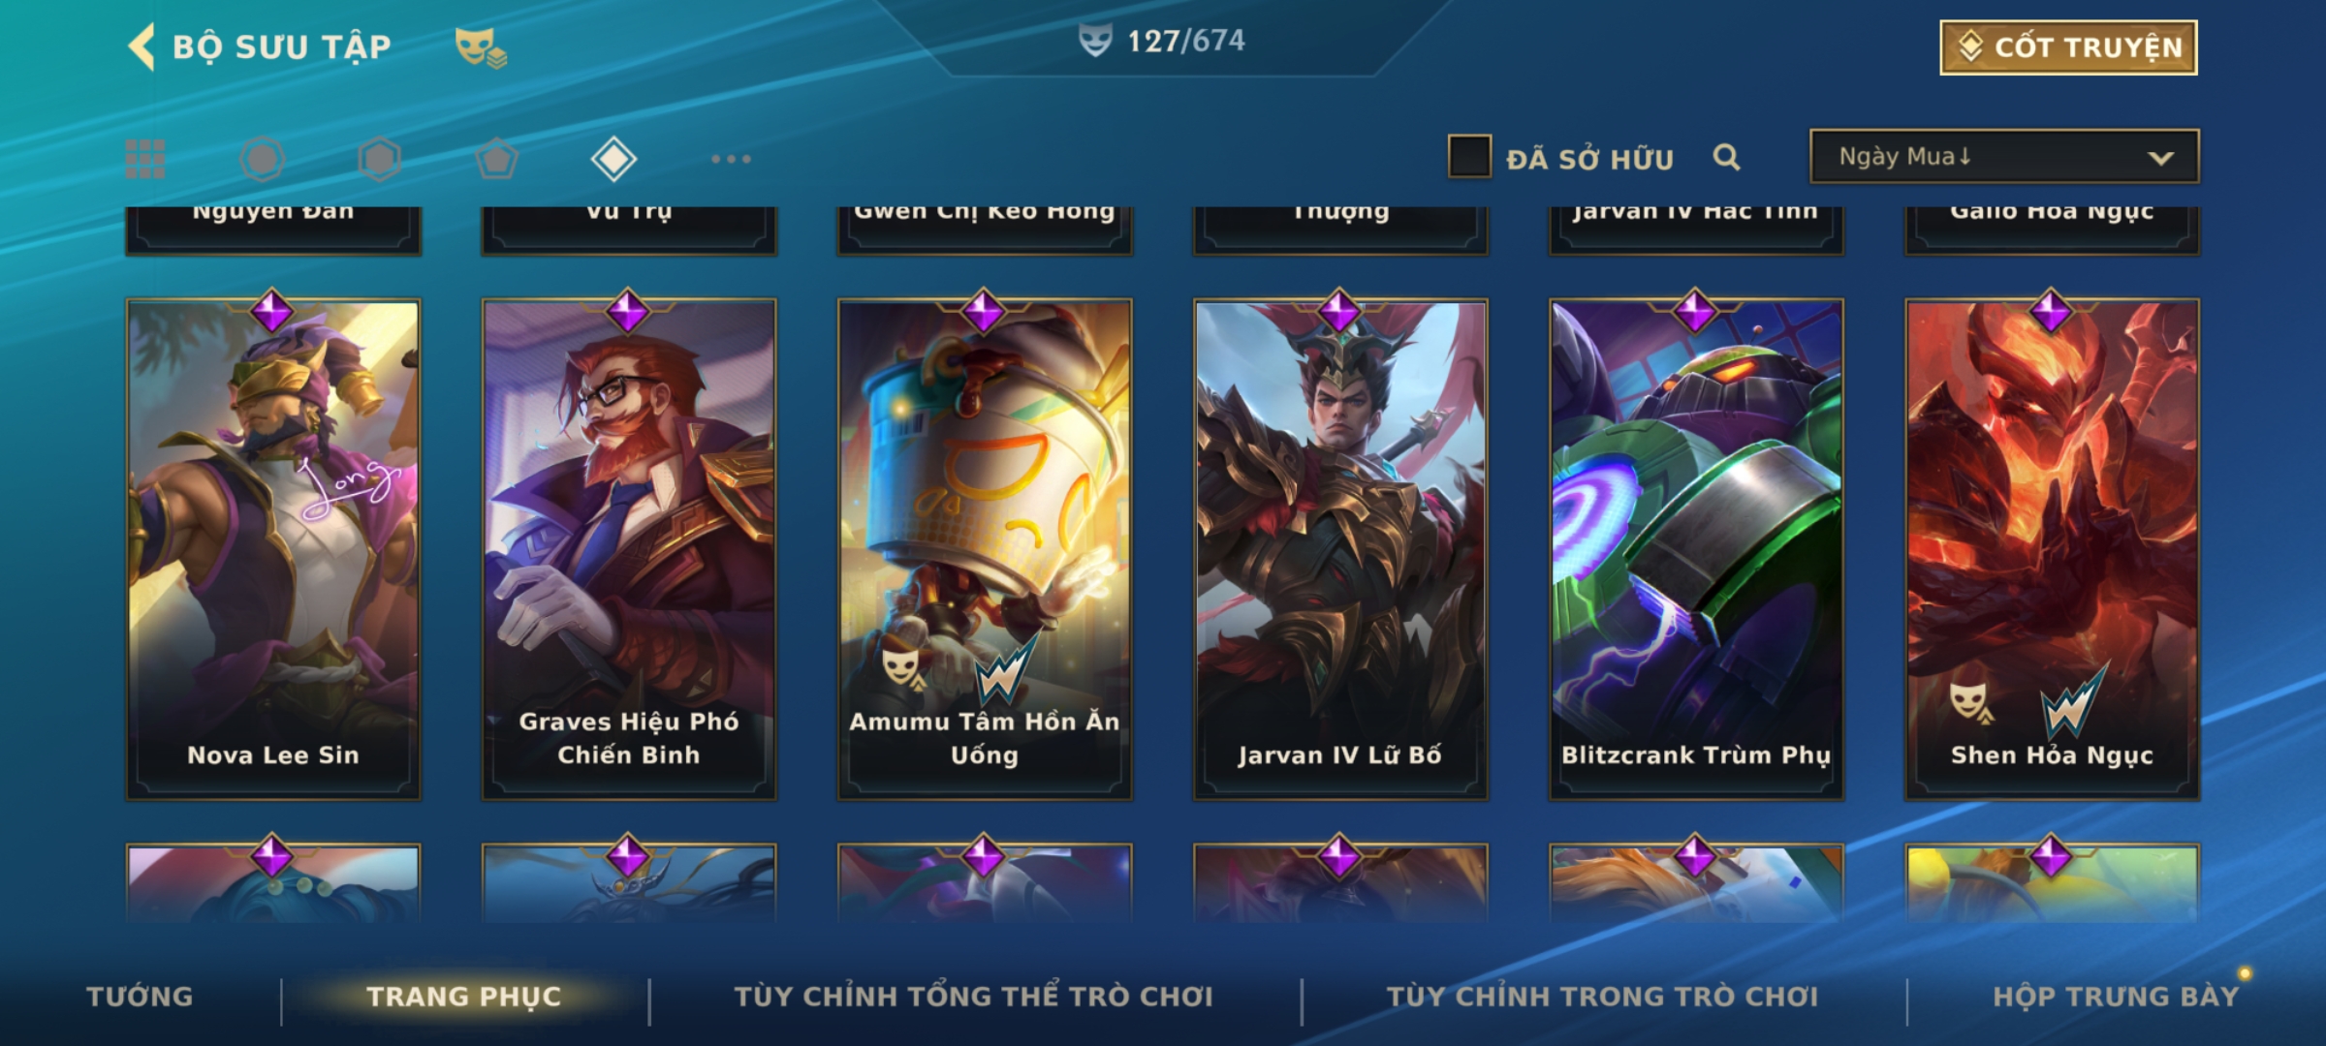Open the three-dots more filters icon
The height and width of the screenshot is (1046, 2326).
pyautogui.click(x=731, y=159)
